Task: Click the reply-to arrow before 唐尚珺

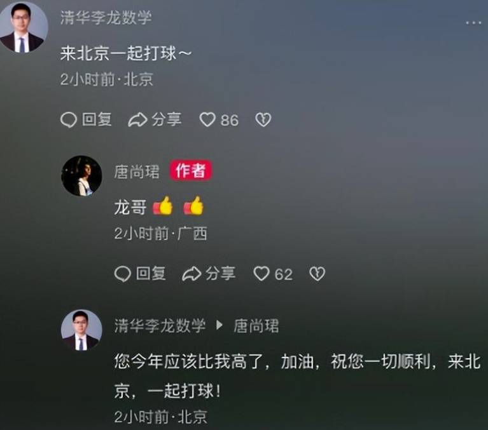Action: [x=220, y=325]
